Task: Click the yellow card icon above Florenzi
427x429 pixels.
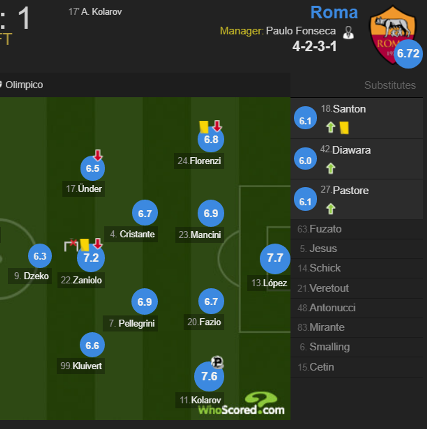Action: (203, 127)
